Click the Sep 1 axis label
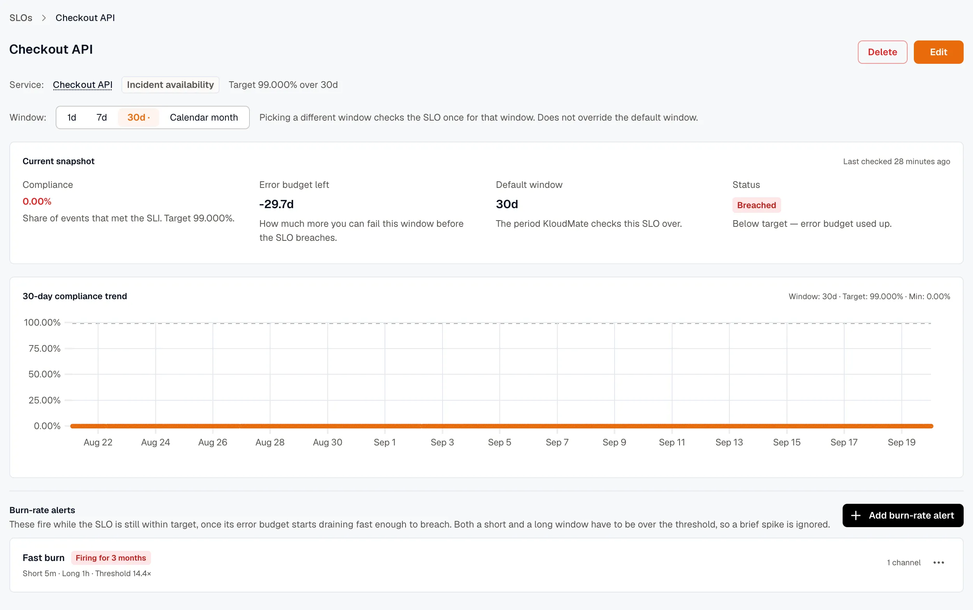 click(385, 442)
